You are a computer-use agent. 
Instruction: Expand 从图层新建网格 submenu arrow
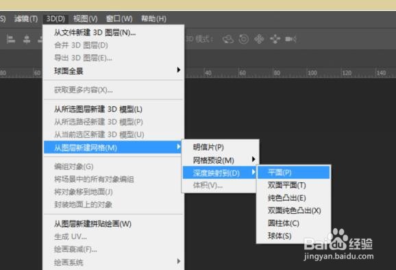pyautogui.click(x=179, y=147)
